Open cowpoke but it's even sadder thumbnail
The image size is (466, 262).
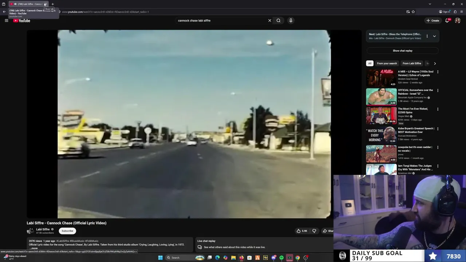click(381, 153)
